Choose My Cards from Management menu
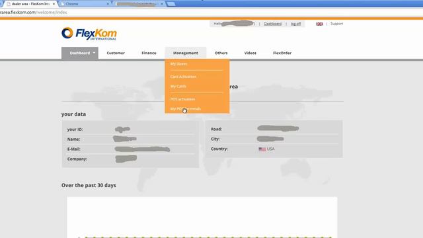 (x=178, y=87)
